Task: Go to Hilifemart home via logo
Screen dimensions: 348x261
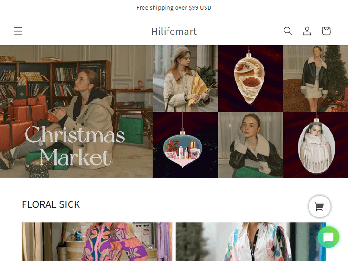Action: (x=174, y=32)
